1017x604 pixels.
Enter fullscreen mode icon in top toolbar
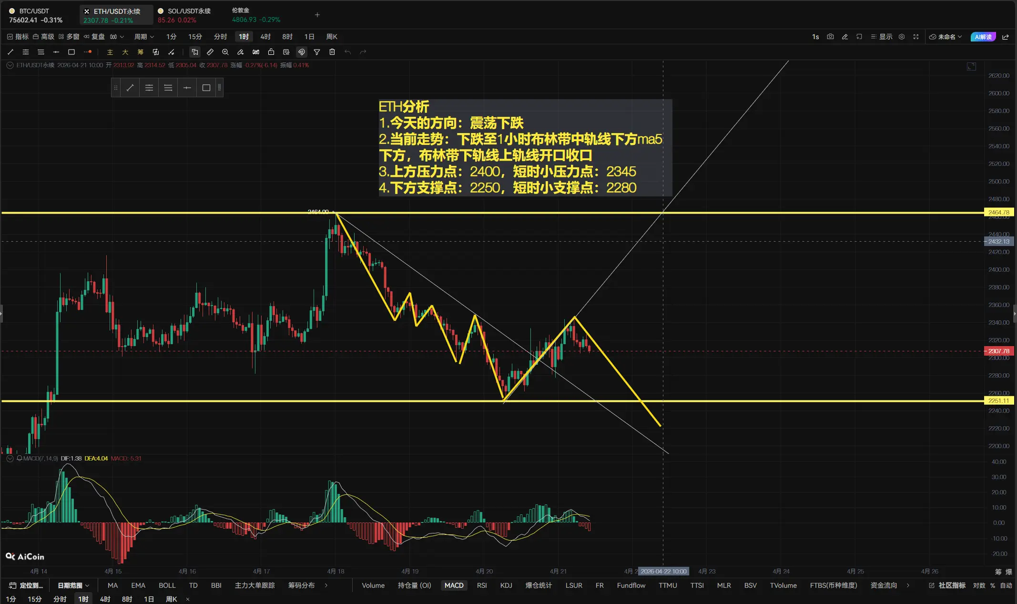[x=916, y=37]
